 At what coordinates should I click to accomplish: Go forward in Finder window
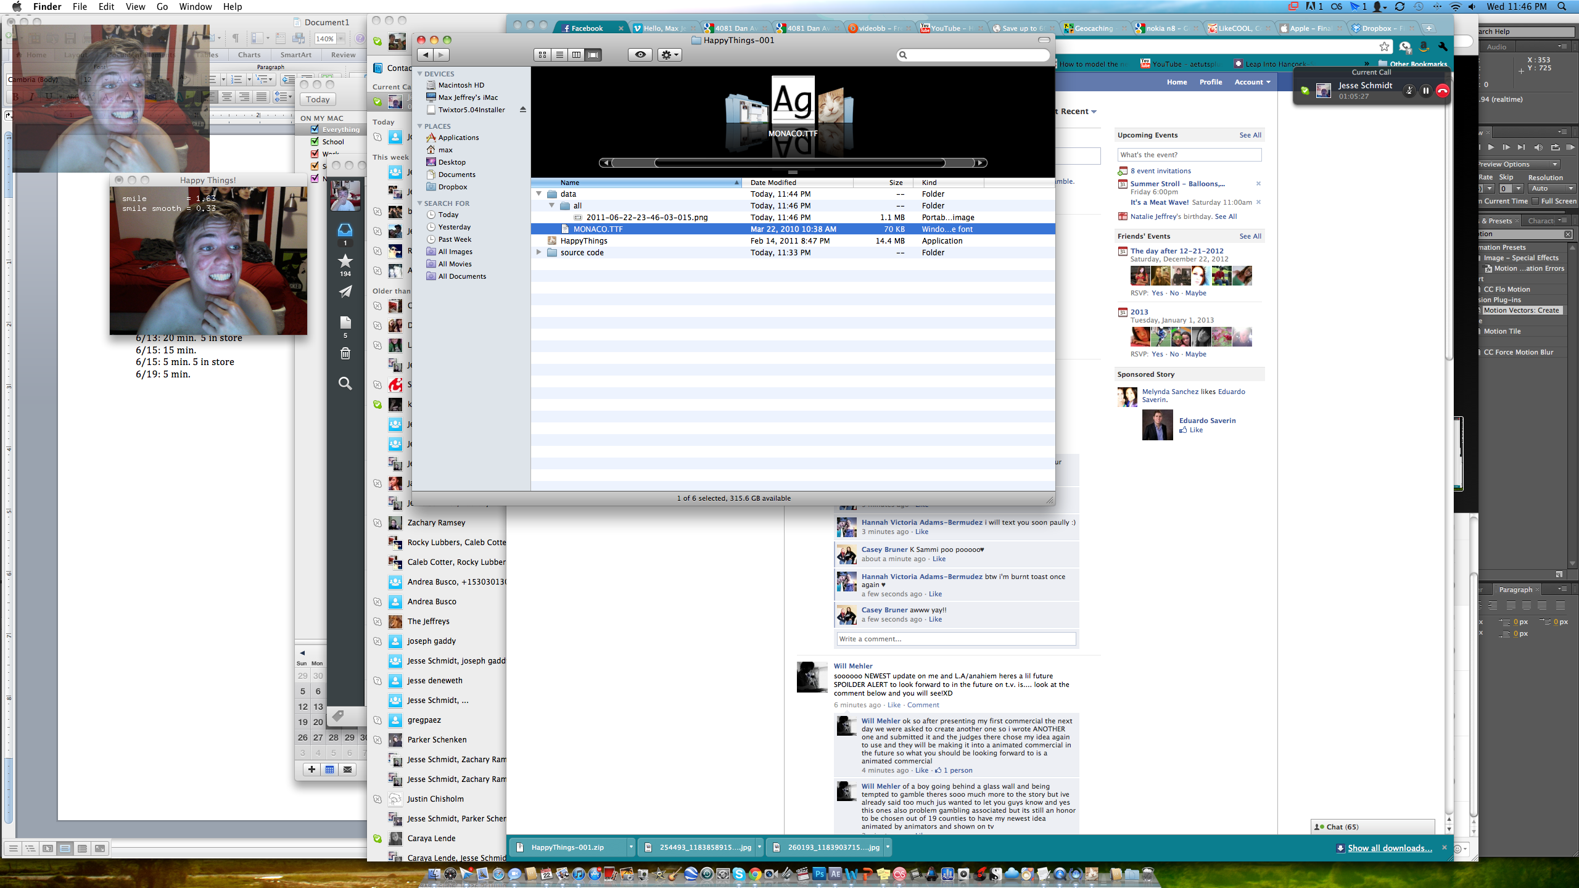click(442, 55)
